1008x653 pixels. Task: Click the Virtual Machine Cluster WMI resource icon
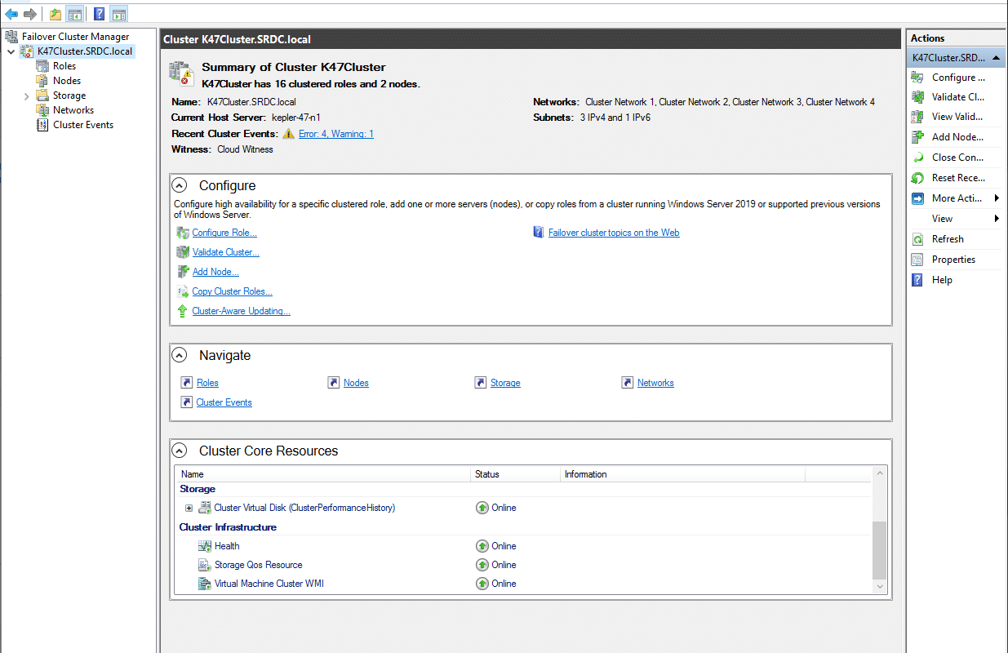coord(205,584)
